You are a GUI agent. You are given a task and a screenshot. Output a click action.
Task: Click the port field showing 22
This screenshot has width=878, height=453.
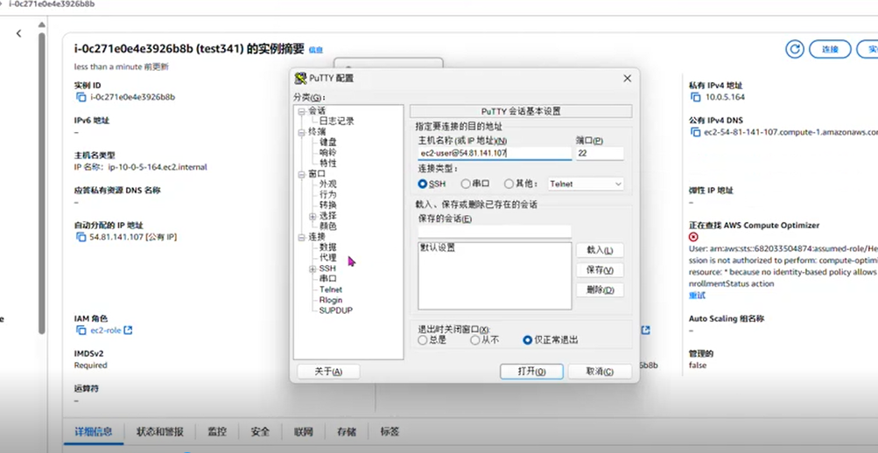pyautogui.click(x=600, y=153)
